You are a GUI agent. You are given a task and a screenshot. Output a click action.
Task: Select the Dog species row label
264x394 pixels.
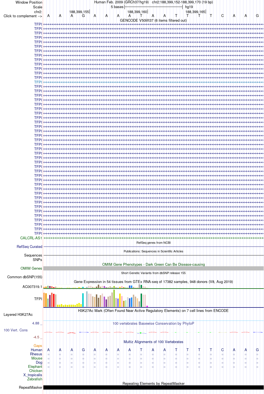click(x=39, y=362)
